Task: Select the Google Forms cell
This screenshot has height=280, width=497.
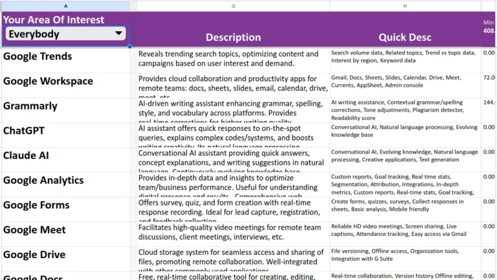Action: (65, 209)
